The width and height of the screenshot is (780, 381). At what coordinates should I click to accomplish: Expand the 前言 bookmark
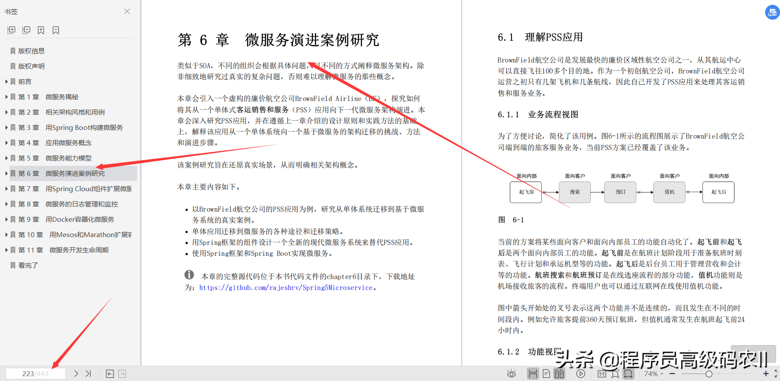pos(7,81)
